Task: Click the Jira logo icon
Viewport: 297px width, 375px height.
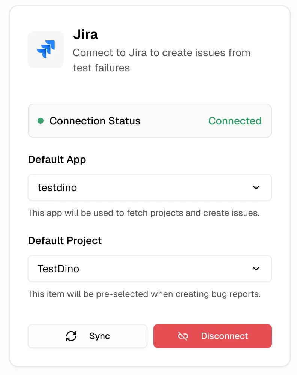Action: coord(45,49)
